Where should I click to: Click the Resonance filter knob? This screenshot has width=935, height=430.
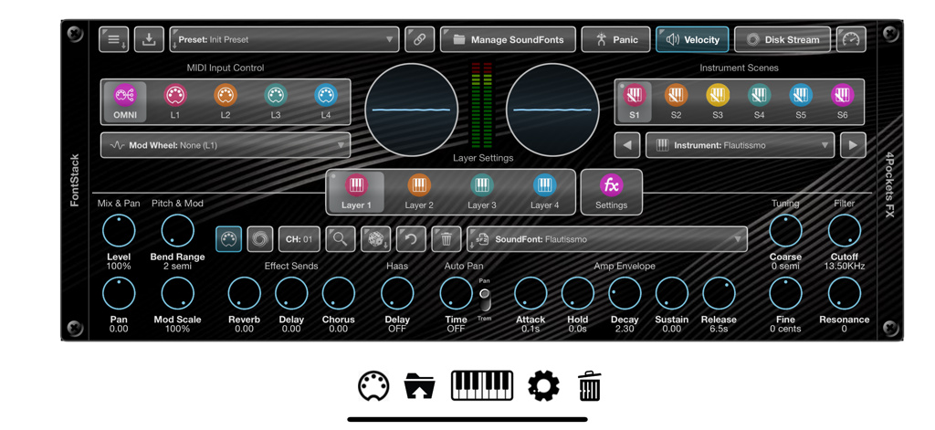(845, 293)
